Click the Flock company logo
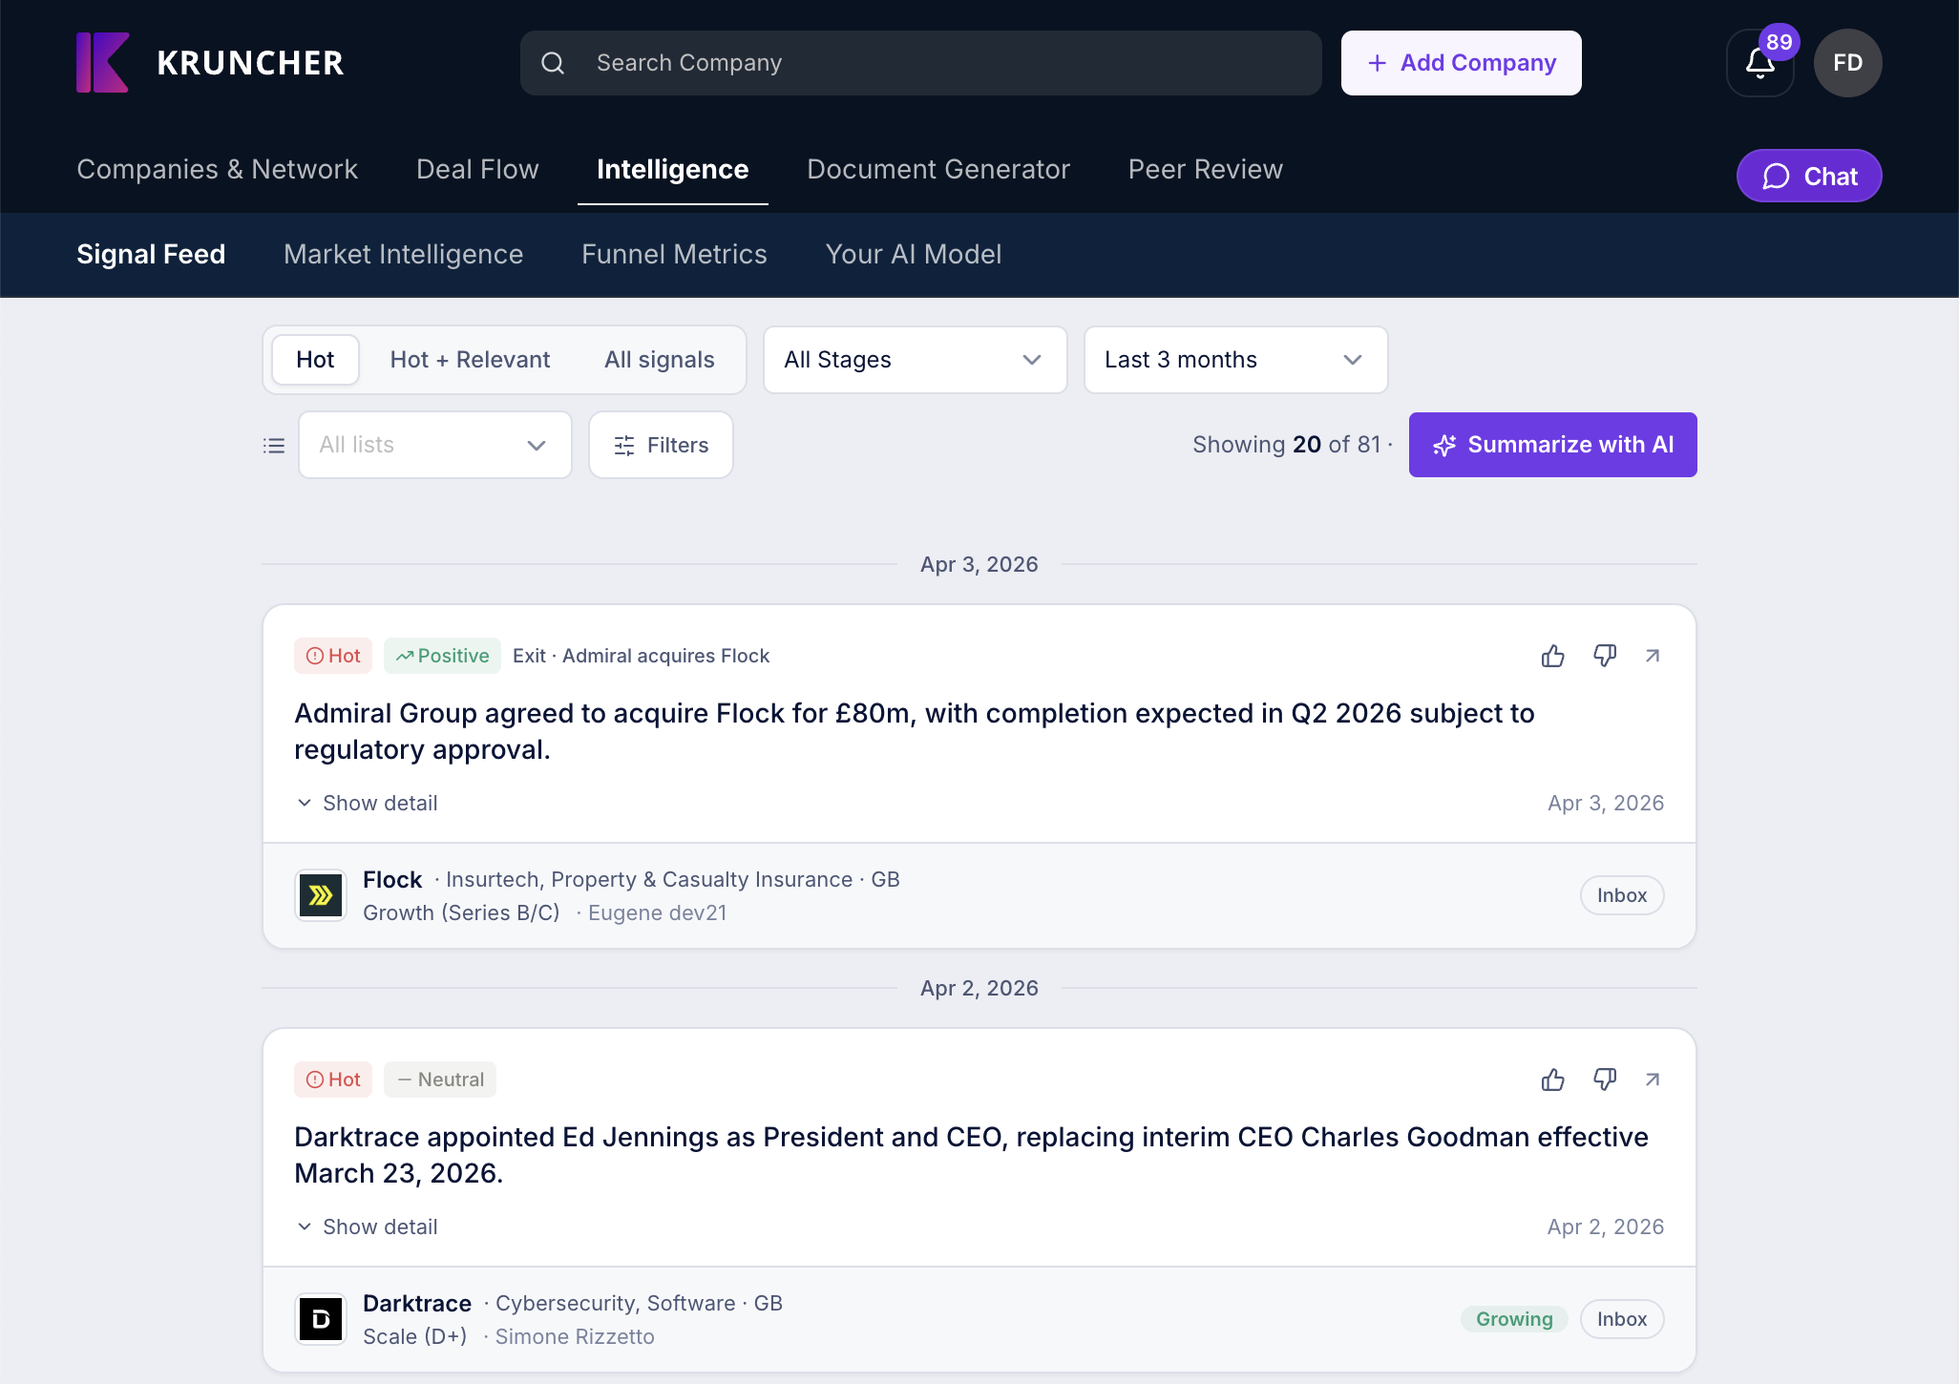 [x=321, y=894]
